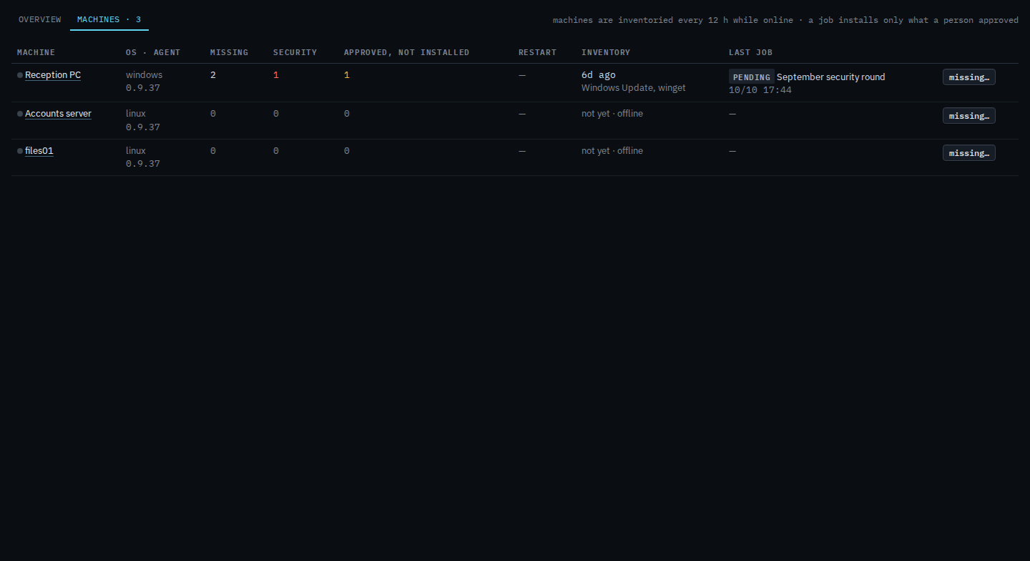Click the MACHINE column header
Viewport: 1030px width, 561px height.
click(36, 52)
